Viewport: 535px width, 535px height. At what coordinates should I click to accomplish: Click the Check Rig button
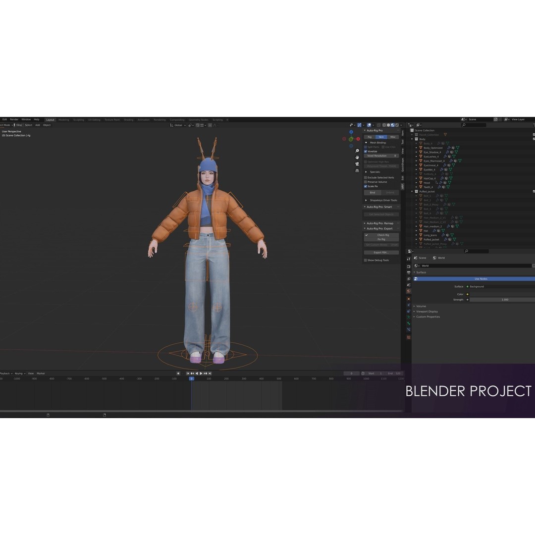(x=381, y=235)
